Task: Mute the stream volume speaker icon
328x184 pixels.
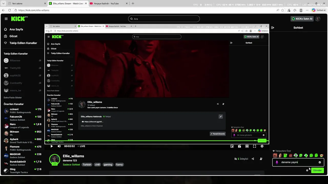Action: (59, 146)
